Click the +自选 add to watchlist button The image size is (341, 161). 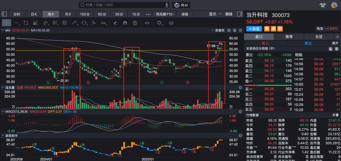254,29
